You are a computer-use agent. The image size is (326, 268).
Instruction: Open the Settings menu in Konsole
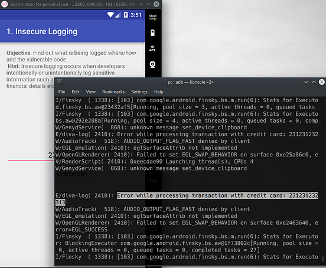coord(139,92)
